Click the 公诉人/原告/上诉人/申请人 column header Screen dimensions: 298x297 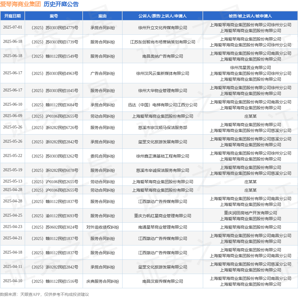coord(162,16)
